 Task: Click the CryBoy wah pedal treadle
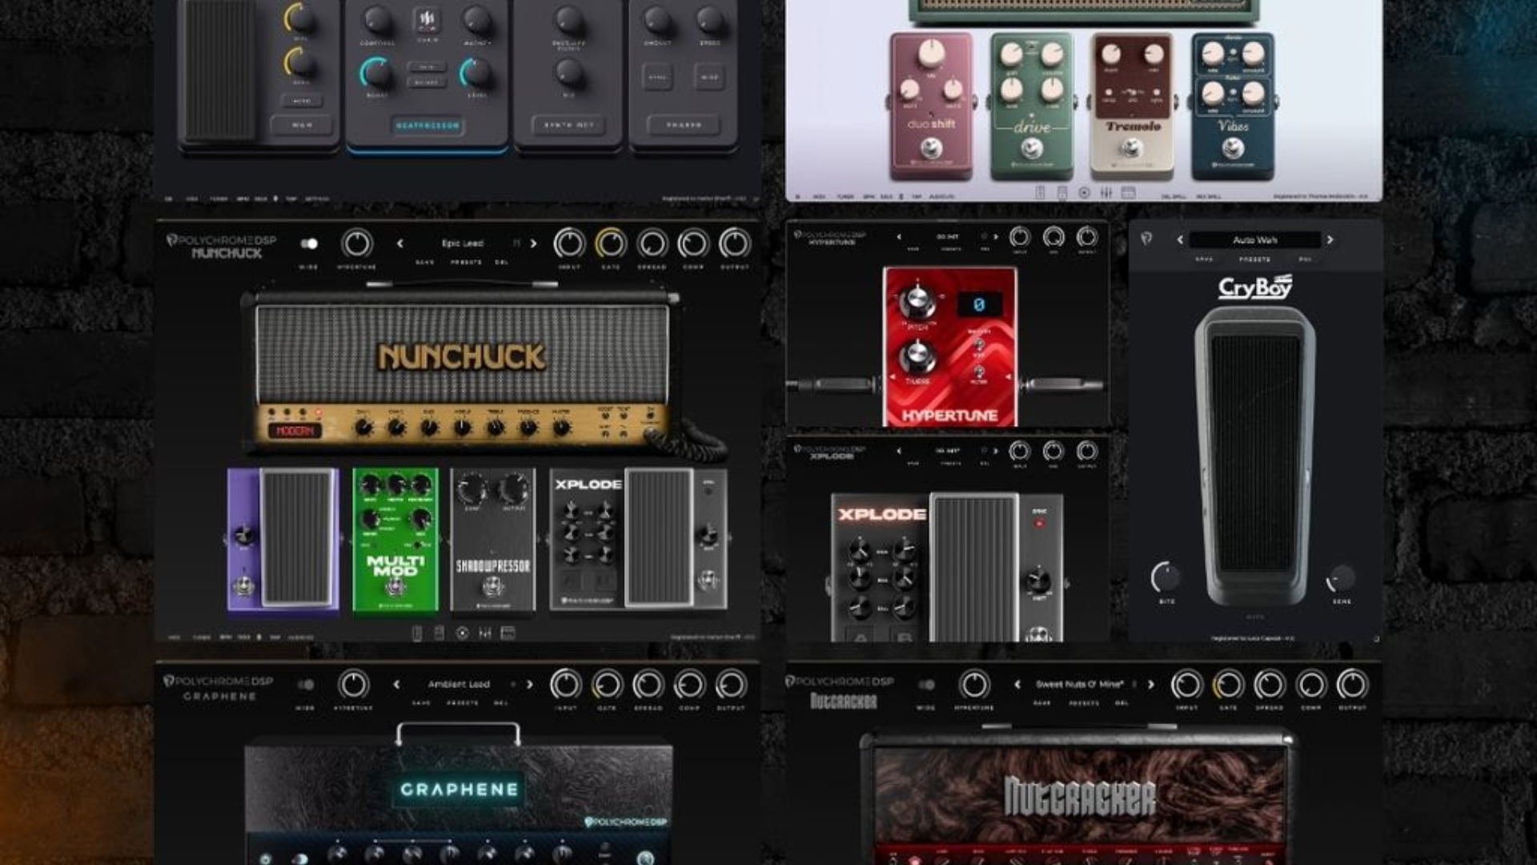tap(1255, 455)
